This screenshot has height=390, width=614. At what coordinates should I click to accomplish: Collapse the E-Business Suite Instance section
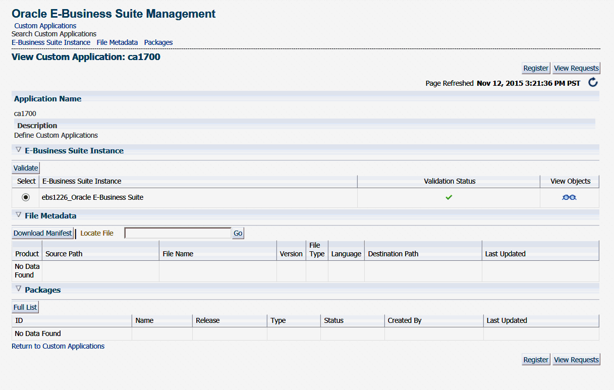click(19, 150)
